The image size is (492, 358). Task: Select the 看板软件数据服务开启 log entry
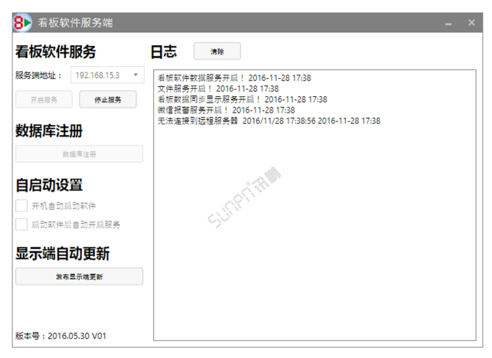point(234,79)
